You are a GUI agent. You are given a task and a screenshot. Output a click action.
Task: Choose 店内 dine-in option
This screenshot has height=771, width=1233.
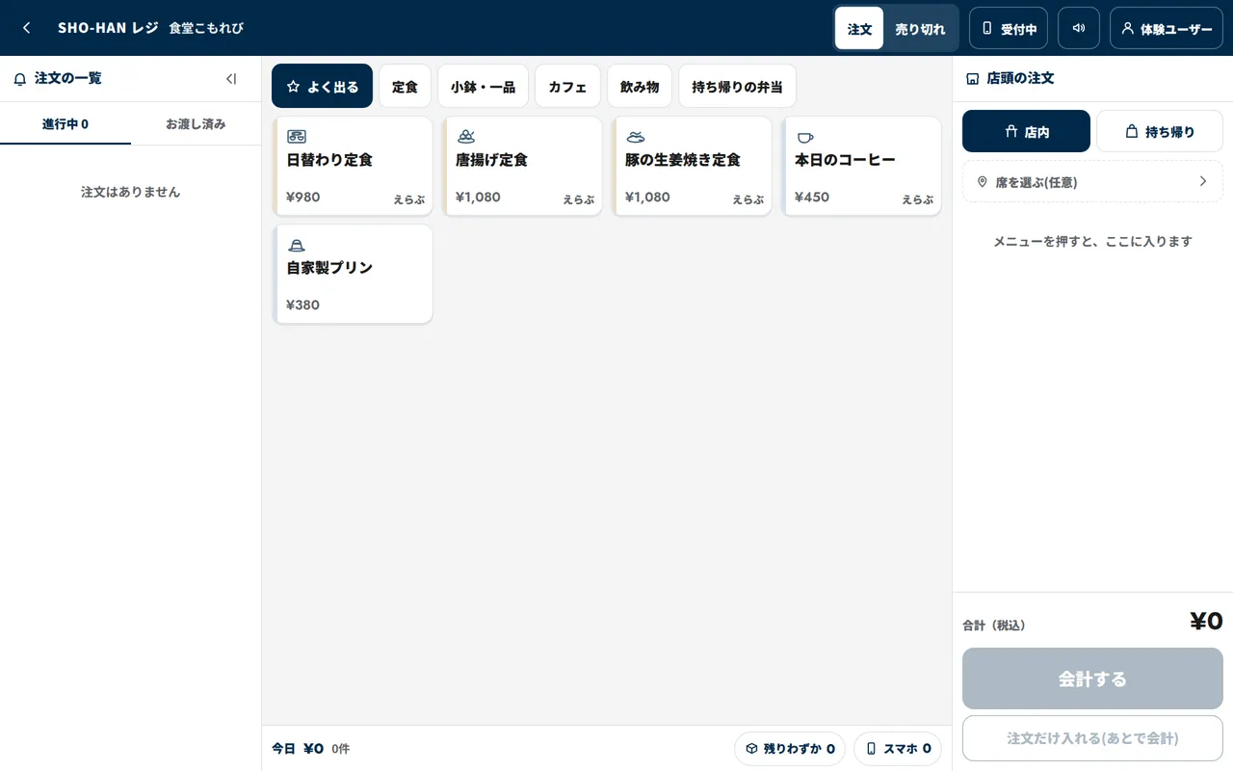coord(1026,131)
